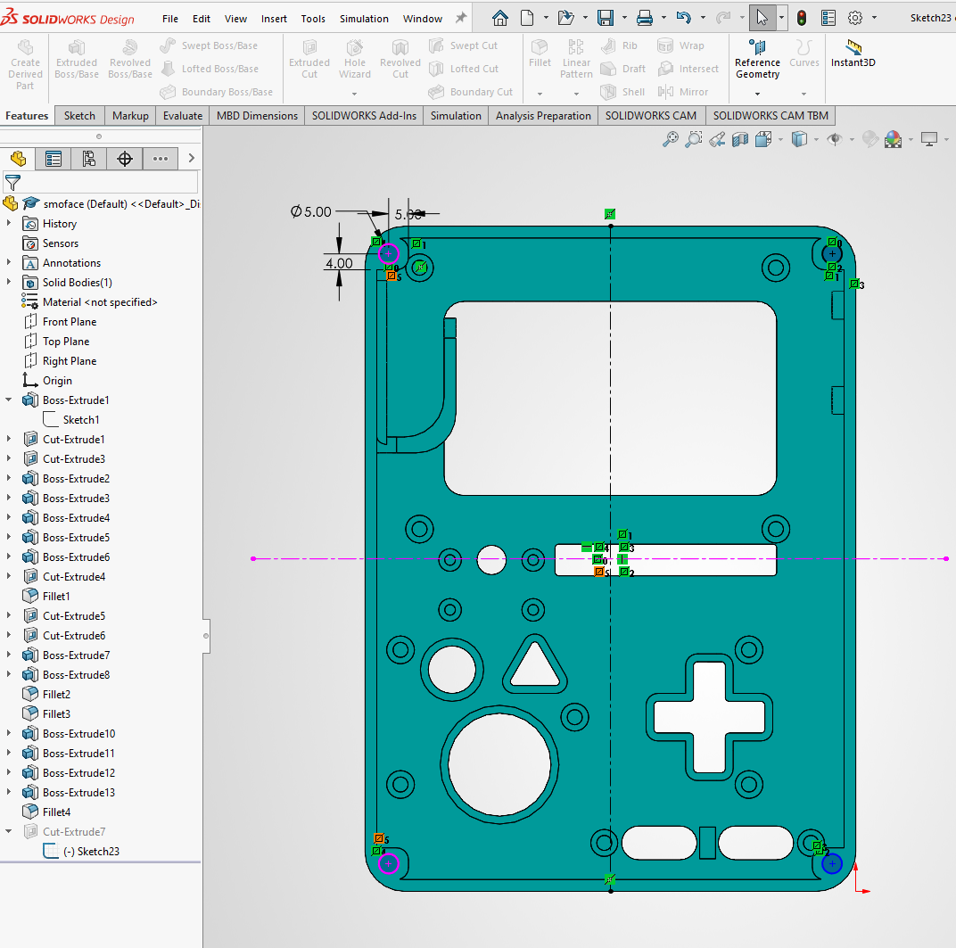Screen dimensions: 956x948
Task: Switch to the MBD Dimensions tab
Action: click(x=257, y=116)
